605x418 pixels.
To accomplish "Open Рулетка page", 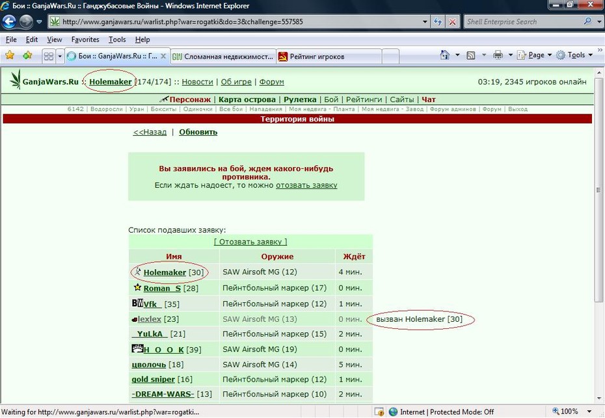I will tap(300, 99).
